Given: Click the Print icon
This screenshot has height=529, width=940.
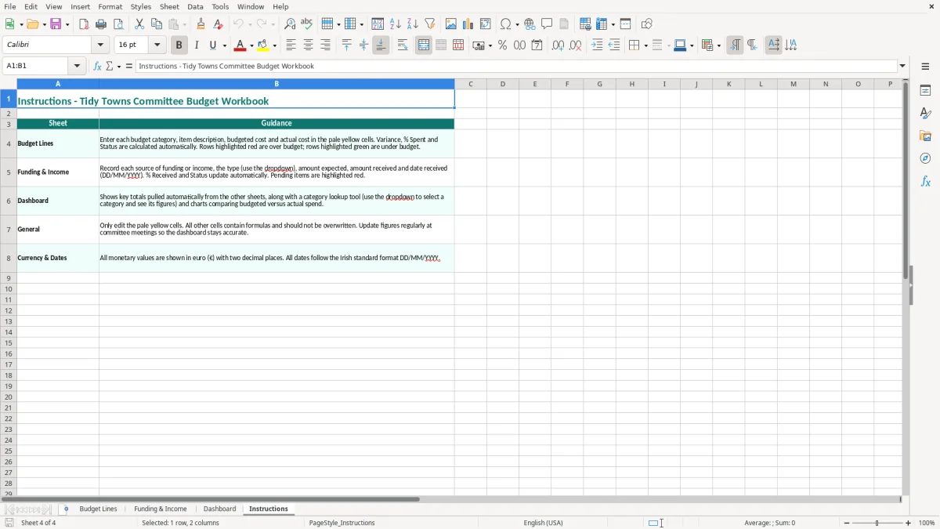Looking at the screenshot, I should 101,24.
